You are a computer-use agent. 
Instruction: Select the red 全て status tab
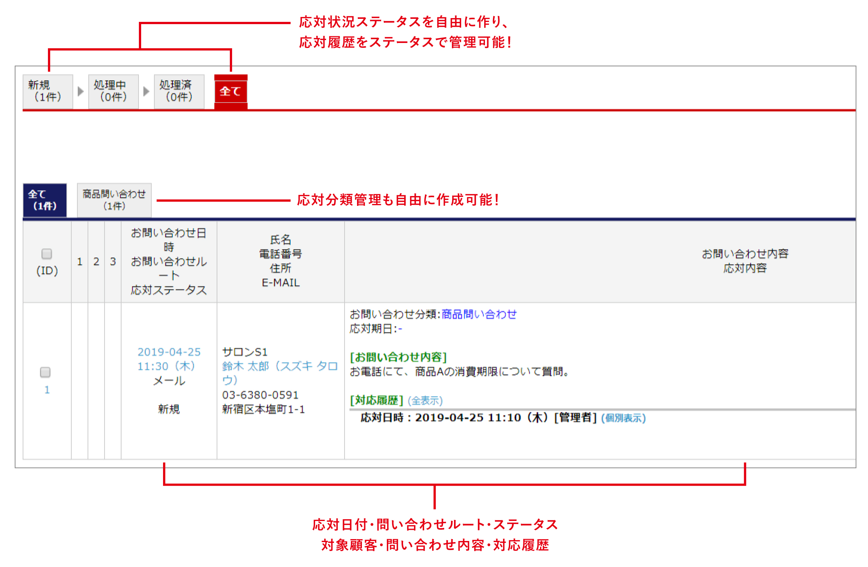(231, 91)
